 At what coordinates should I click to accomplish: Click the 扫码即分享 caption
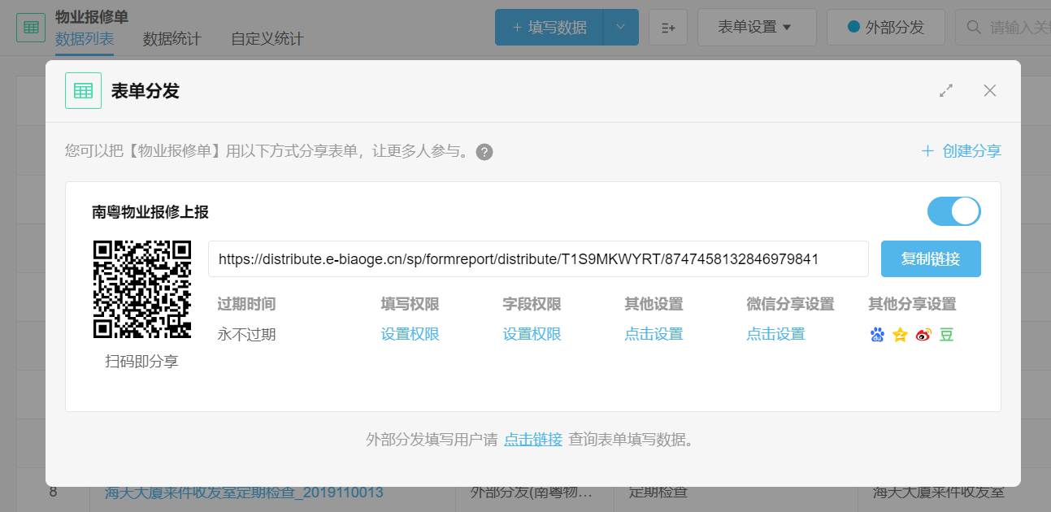(x=142, y=362)
